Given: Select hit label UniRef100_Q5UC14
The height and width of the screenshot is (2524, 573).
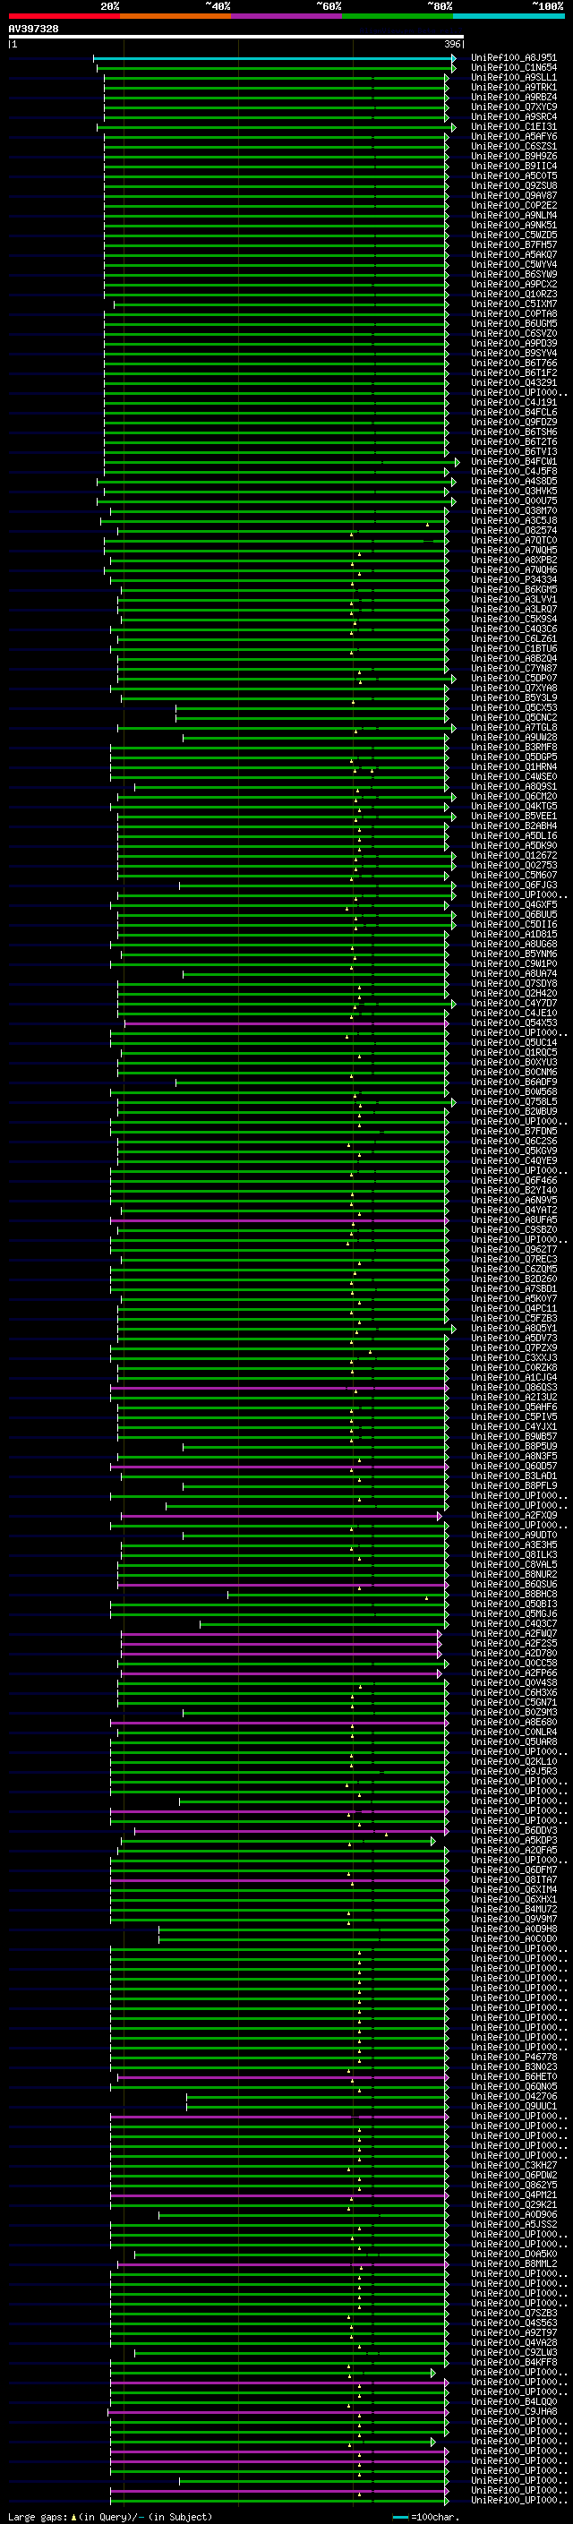Looking at the screenshot, I should tap(514, 1043).
